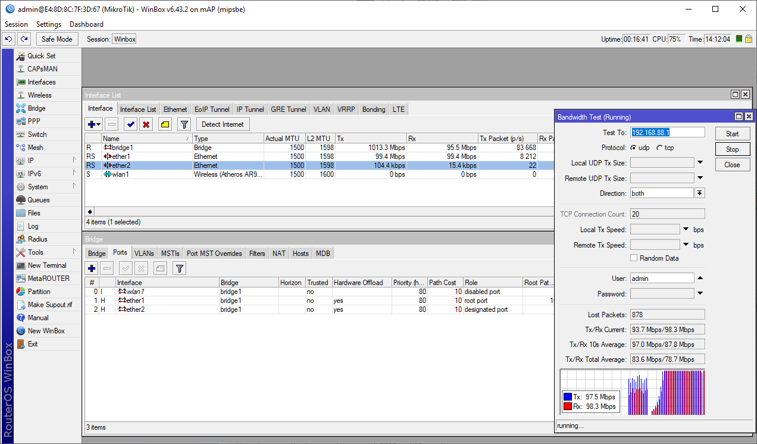Click filter funnel icon in Interface List

pyautogui.click(x=184, y=124)
